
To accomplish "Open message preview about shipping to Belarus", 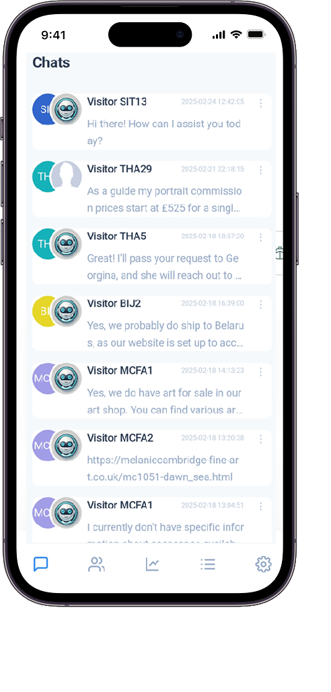I will (165, 334).
